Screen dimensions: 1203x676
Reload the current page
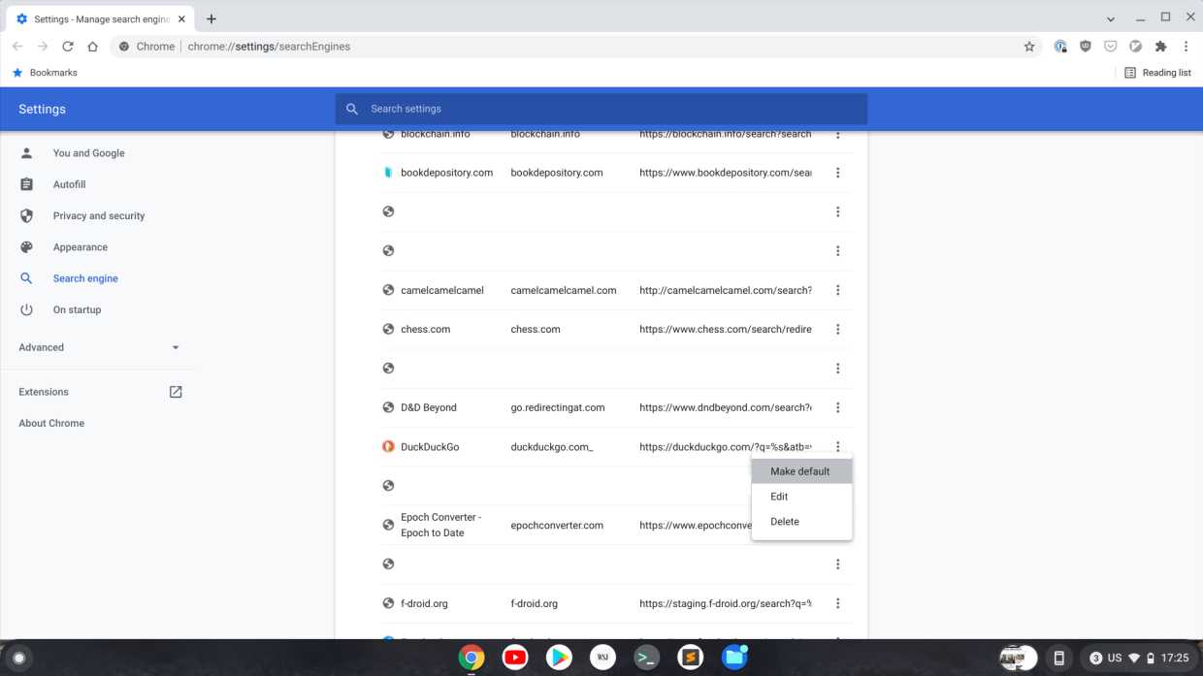coord(67,46)
